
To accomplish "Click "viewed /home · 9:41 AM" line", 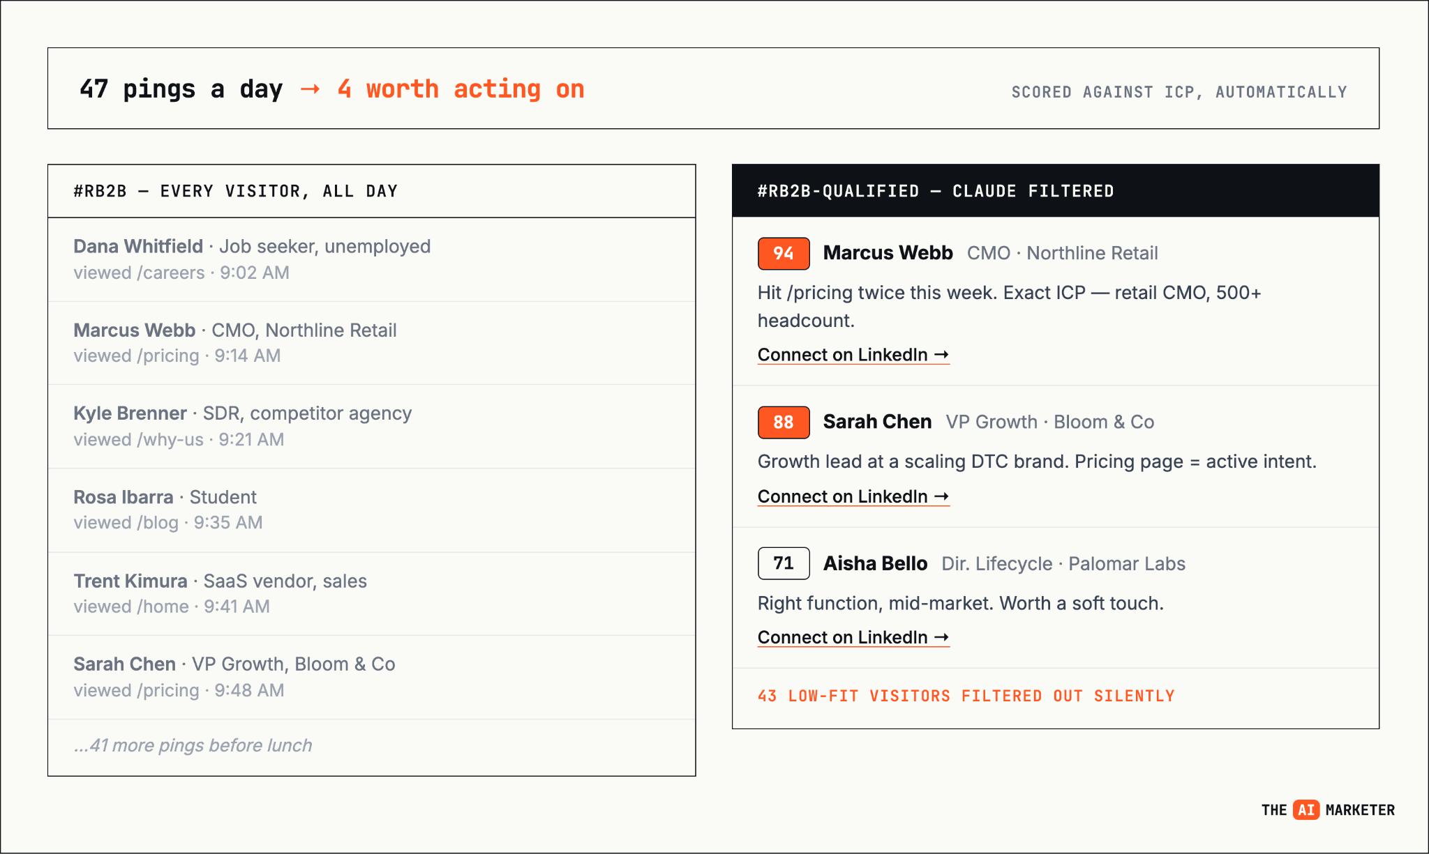I will [172, 607].
